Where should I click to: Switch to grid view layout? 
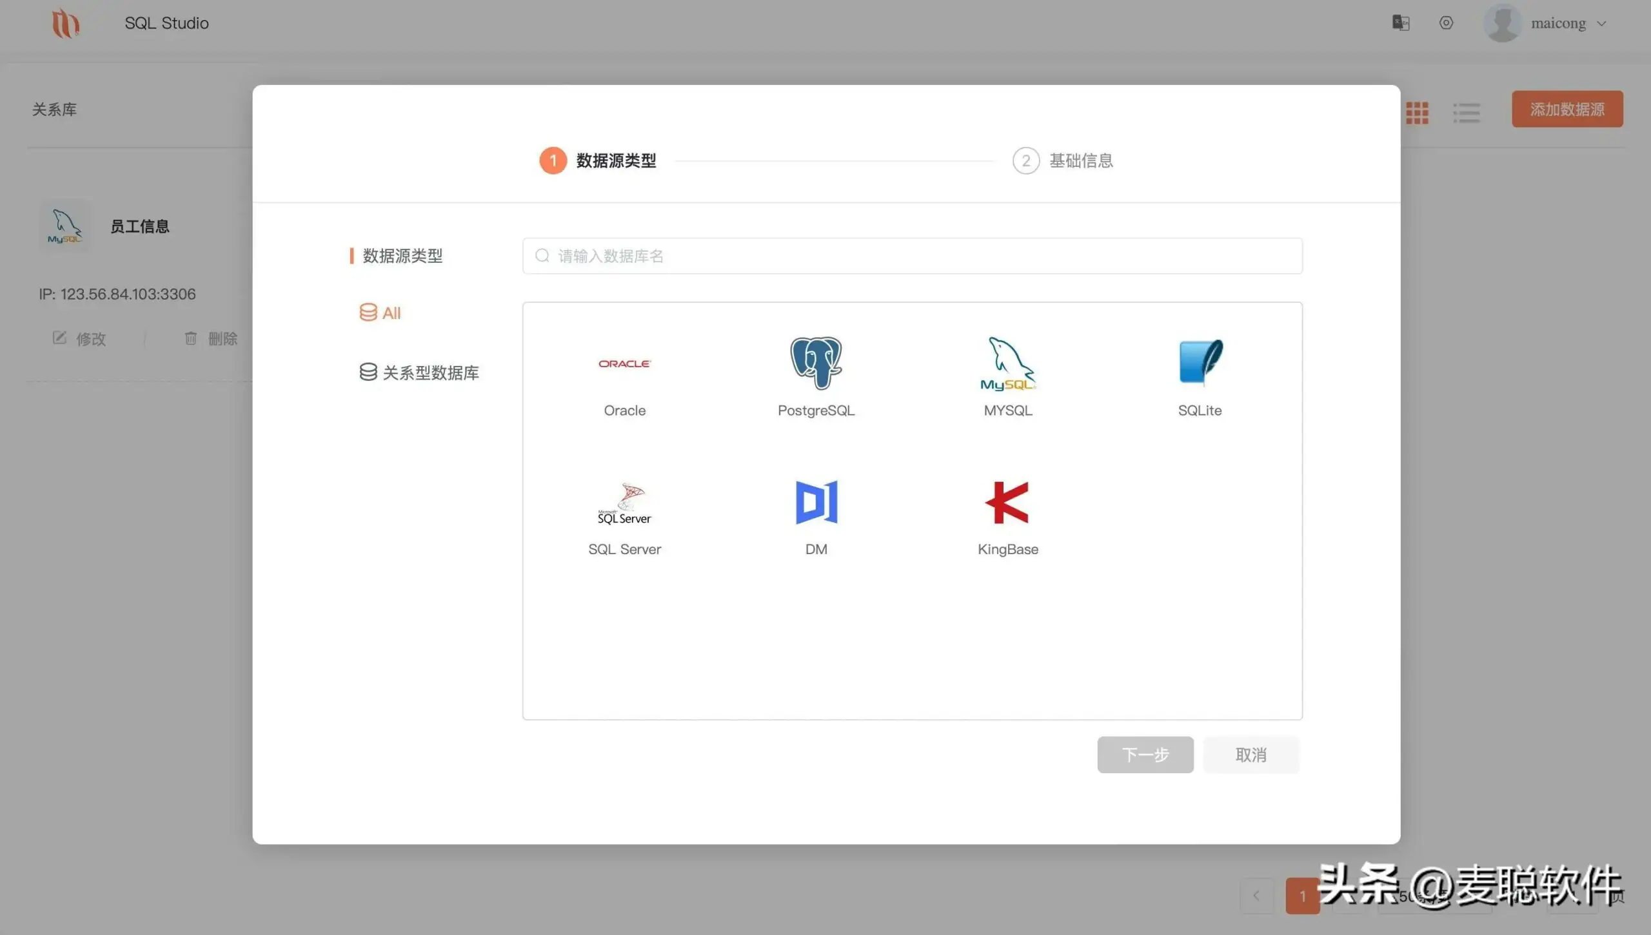[1417, 113]
